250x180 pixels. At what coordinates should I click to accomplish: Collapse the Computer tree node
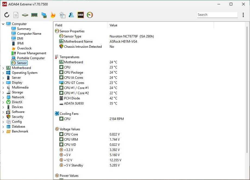pyautogui.click(x=3, y=24)
